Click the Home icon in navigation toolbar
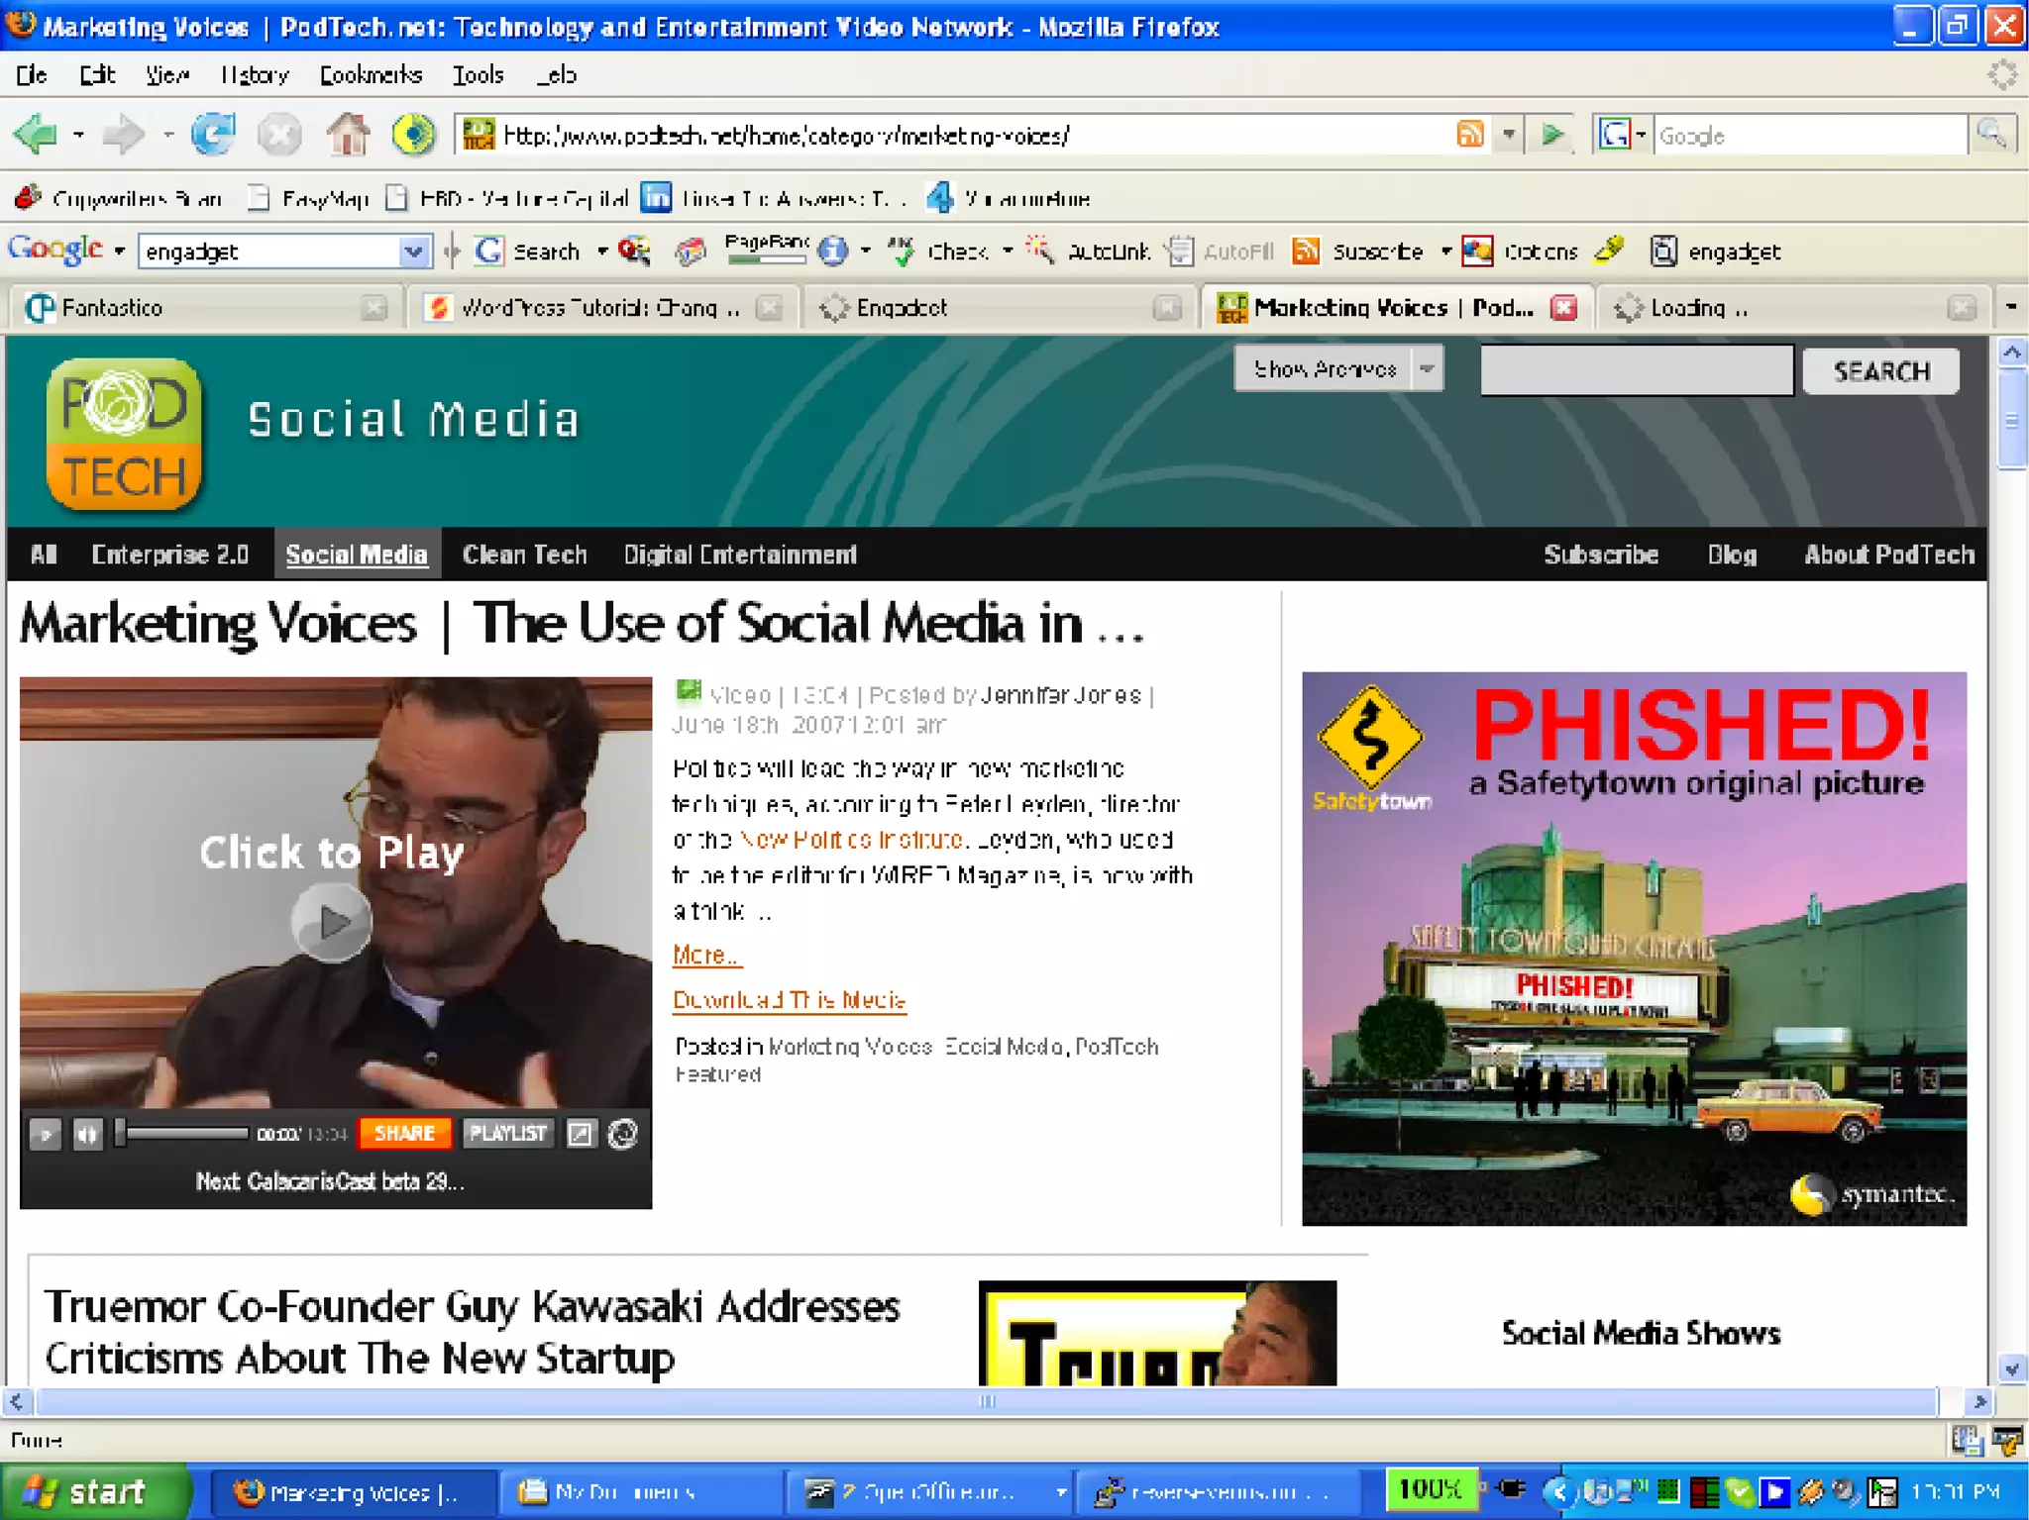The image size is (2029, 1520). click(348, 134)
